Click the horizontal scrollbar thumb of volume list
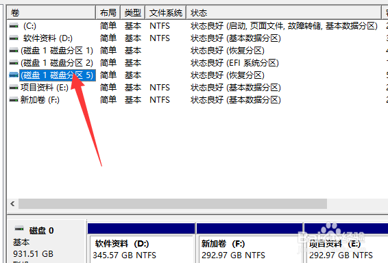388x263 pixels. click(173, 204)
